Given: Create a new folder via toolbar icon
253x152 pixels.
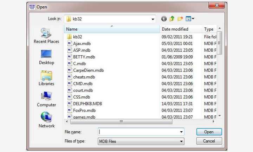Looking at the screenshot, I should pyautogui.click(x=180, y=19).
